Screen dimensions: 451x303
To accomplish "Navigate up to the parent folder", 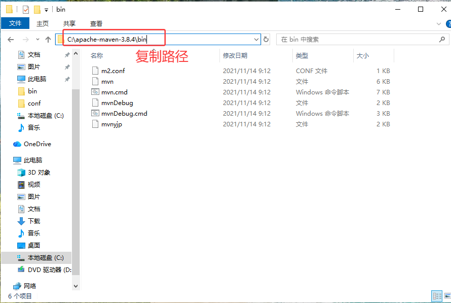I will 48,39.
